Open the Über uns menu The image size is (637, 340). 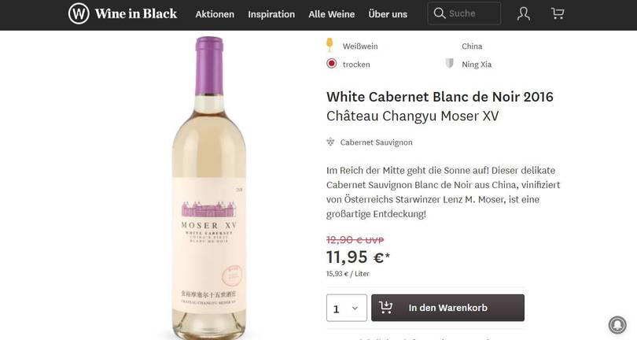coord(388,14)
